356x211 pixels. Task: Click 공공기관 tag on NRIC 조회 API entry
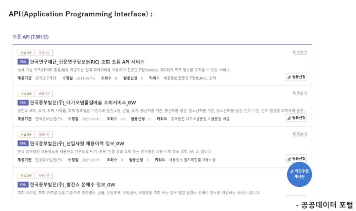[44, 53]
